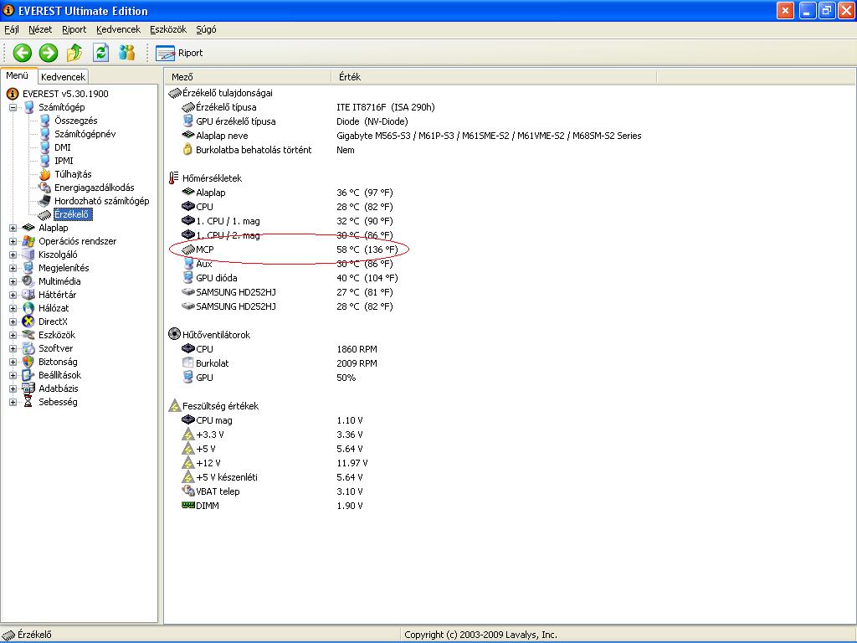Click the shield icon for Biztonság
Screen dimensions: 857x643
coord(28,362)
